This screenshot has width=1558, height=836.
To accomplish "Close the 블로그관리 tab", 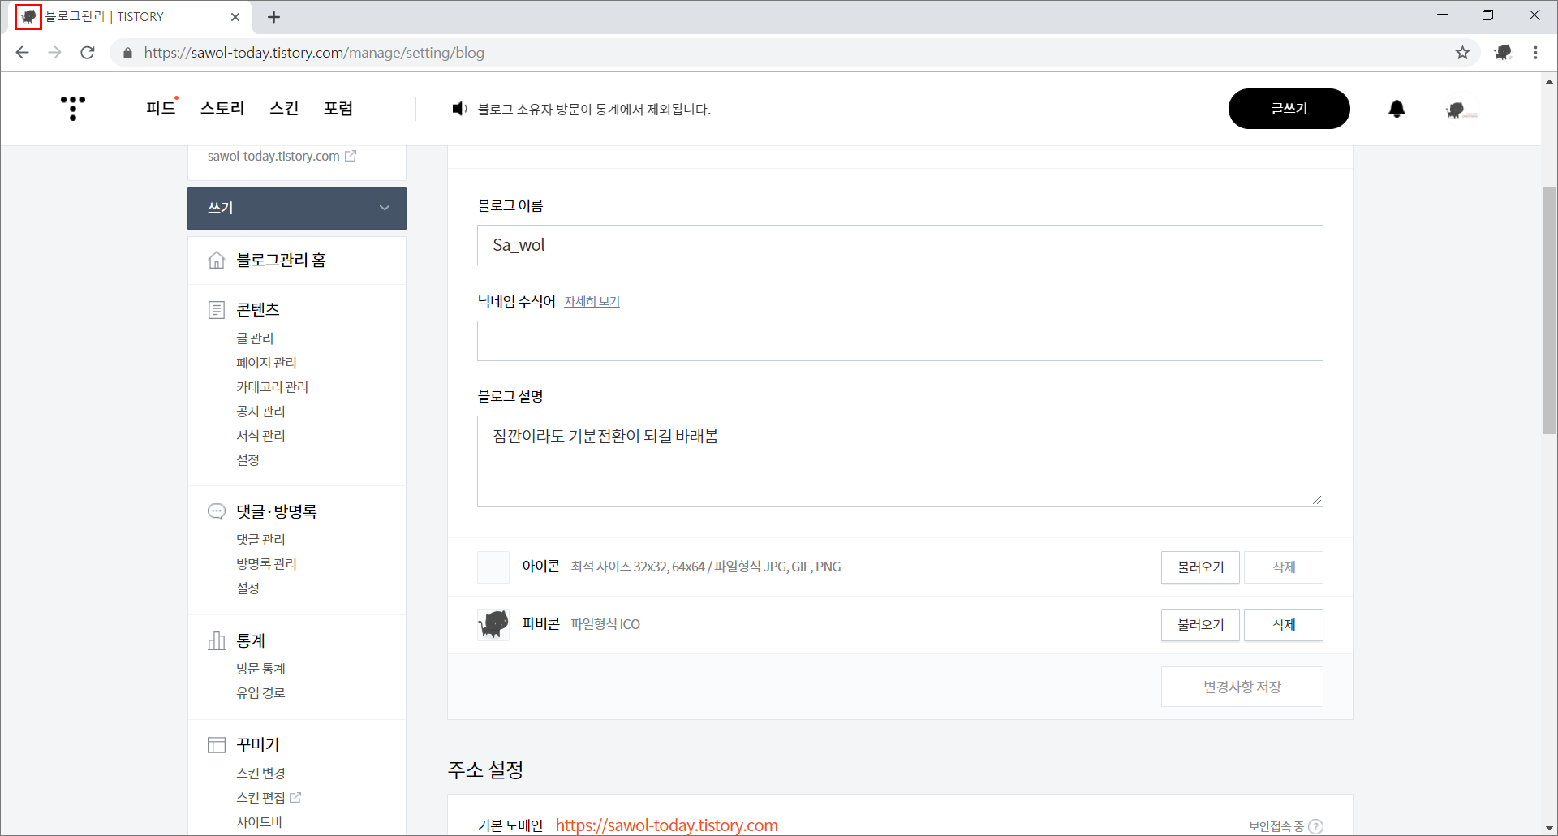I will [x=235, y=17].
